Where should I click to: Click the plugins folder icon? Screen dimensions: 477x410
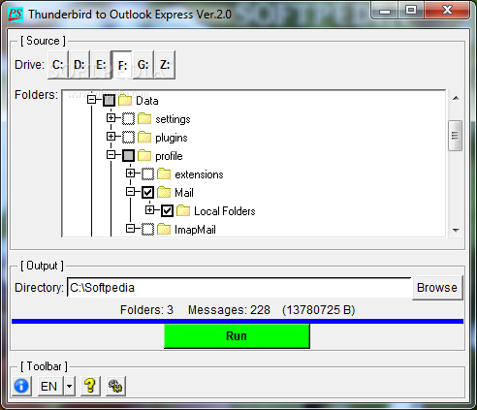tap(144, 138)
